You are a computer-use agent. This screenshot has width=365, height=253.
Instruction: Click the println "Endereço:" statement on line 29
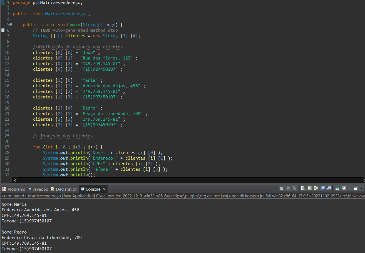pos(108,158)
